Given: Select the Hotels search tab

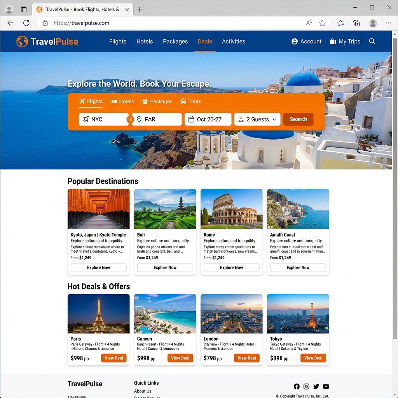Looking at the screenshot, I should point(122,101).
